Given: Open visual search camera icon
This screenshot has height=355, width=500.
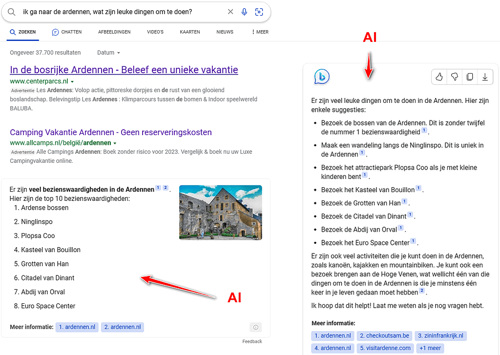Looking at the screenshot, I should 259,12.
